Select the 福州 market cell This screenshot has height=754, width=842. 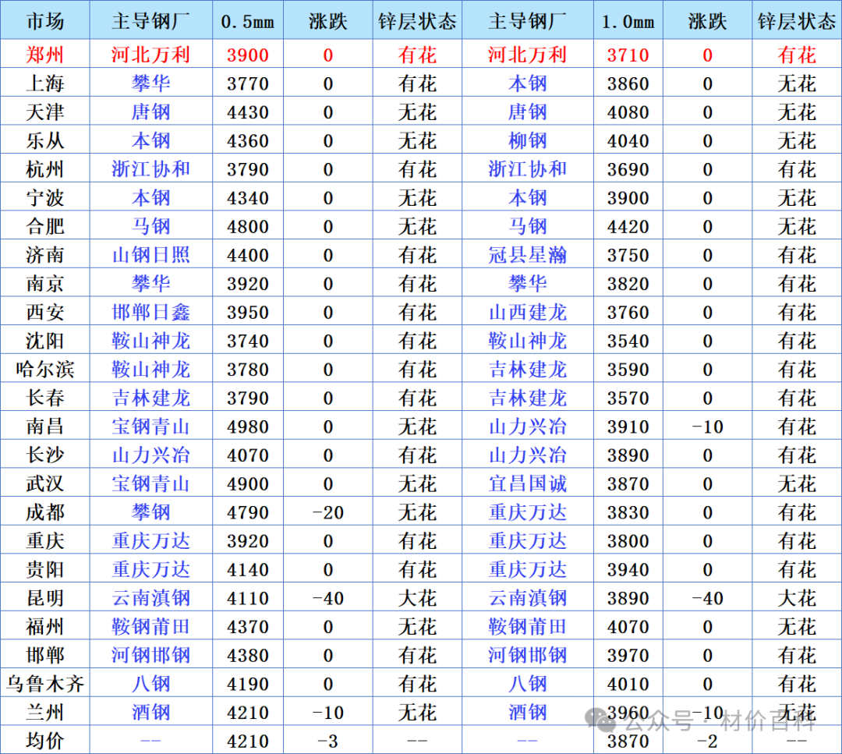tap(45, 627)
